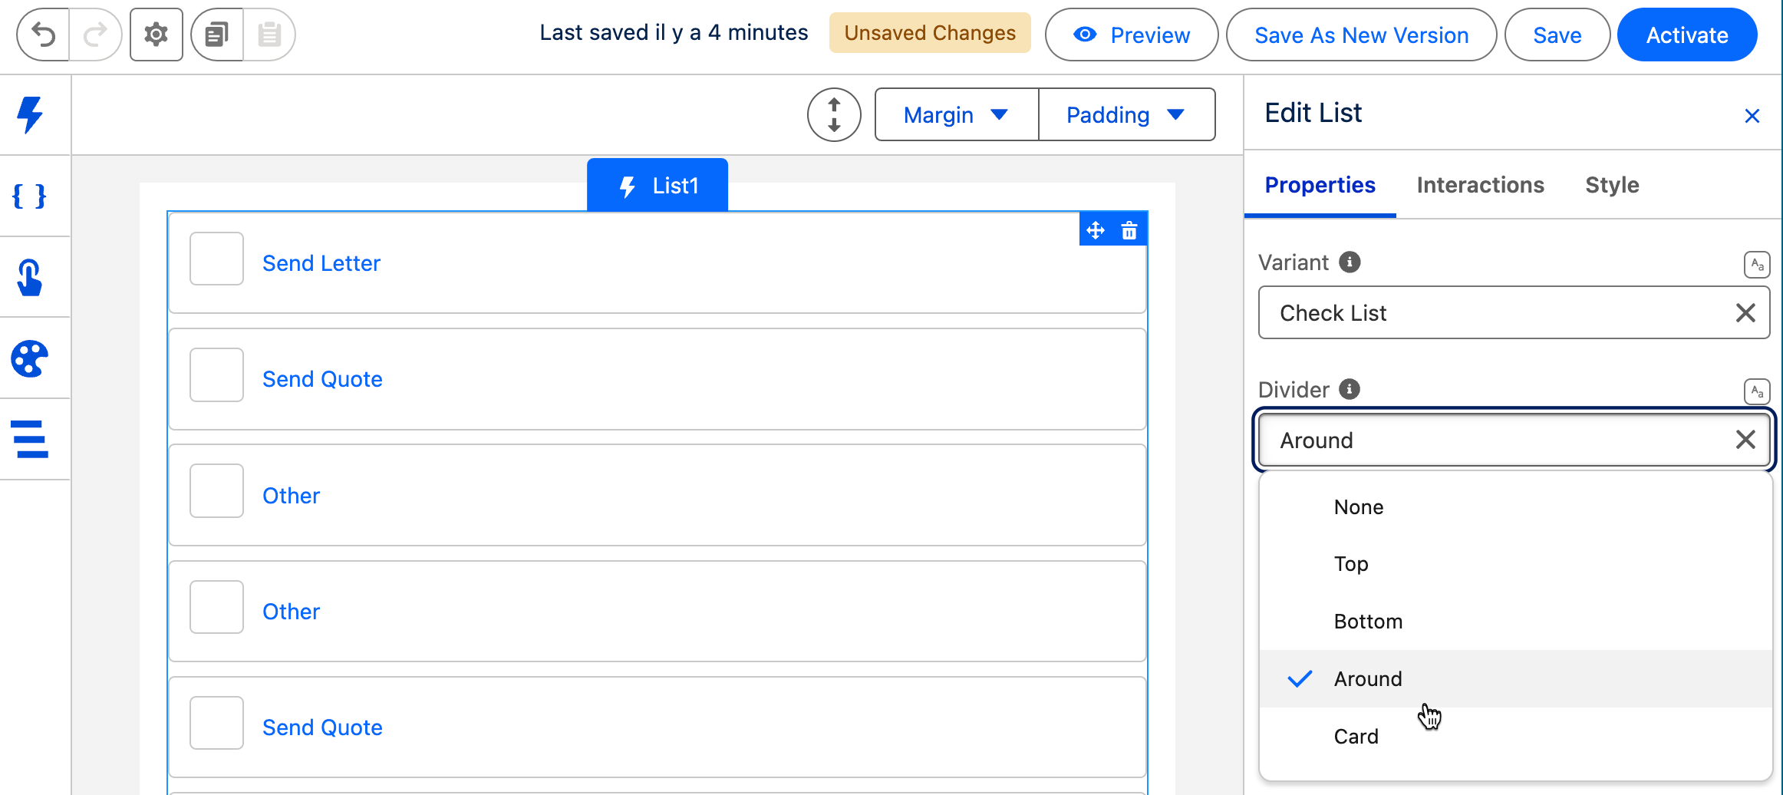Image resolution: width=1783 pixels, height=795 pixels.
Task: Delete List1 using the trash icon
Action: [1129, 230]
